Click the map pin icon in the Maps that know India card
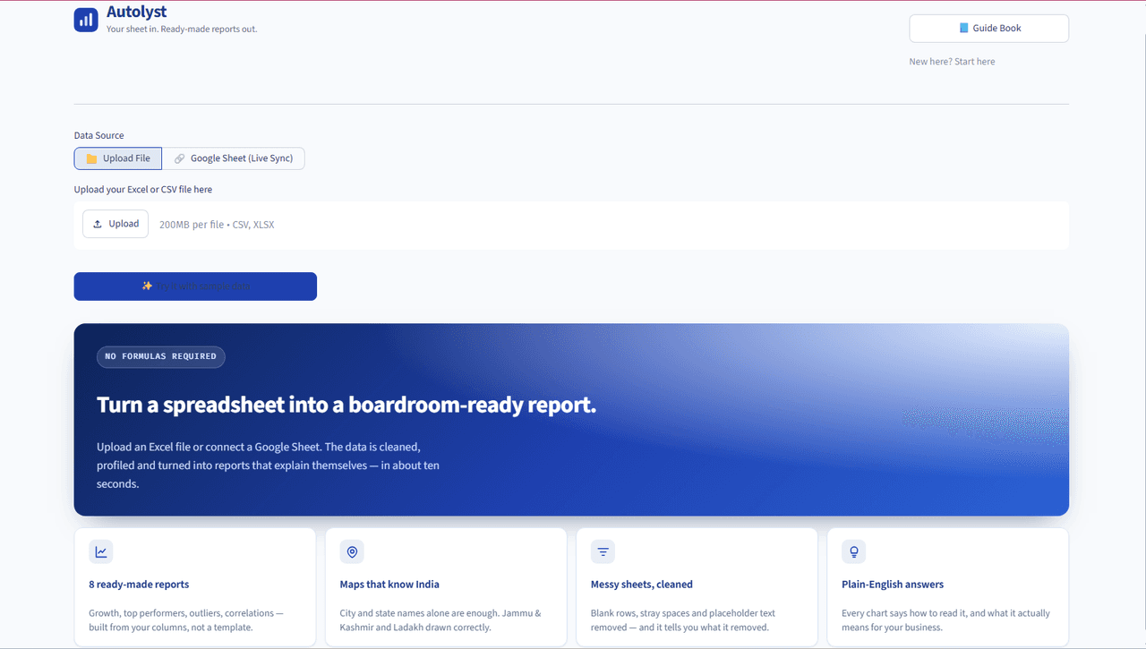 pyautogui.click(x=352, y=552)
